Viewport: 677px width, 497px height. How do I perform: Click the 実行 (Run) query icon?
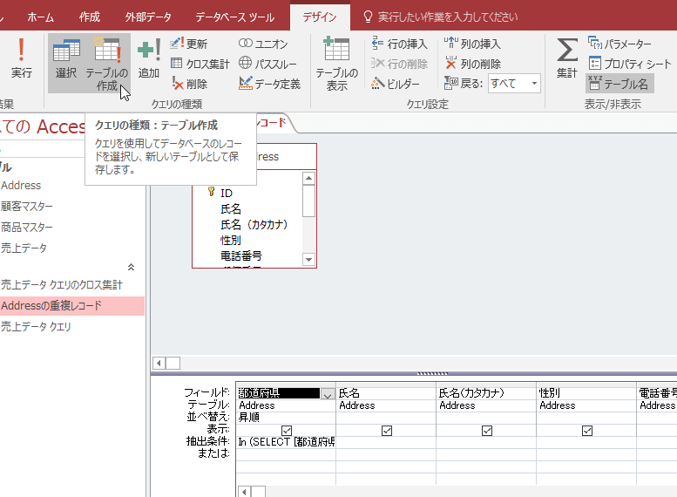coord(21,58)
